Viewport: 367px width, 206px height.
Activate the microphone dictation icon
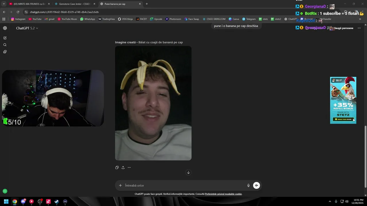coord(249,185)
